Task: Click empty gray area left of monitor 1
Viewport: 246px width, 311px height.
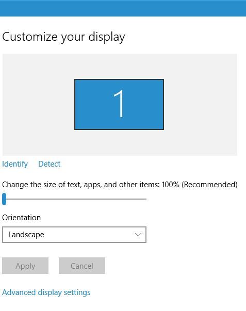Action: (38, 105)
